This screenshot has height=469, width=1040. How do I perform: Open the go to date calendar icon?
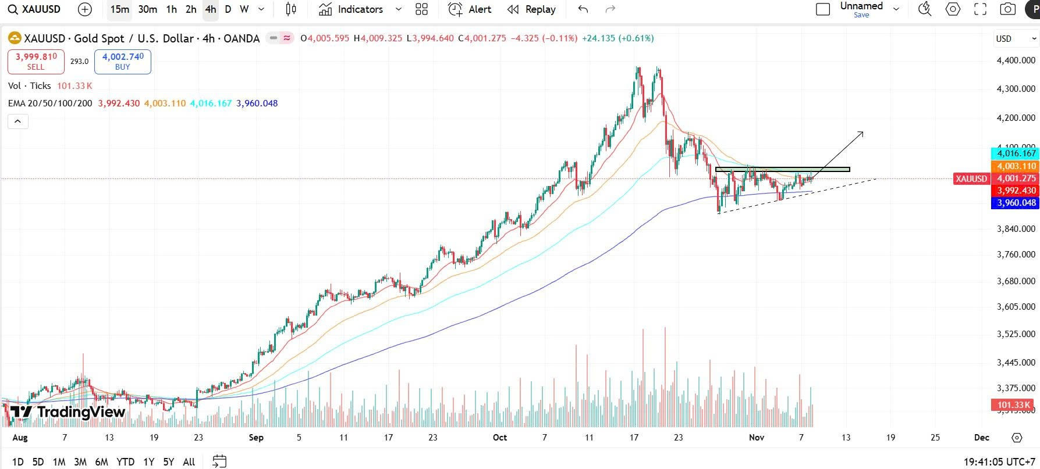pos(219,461)
